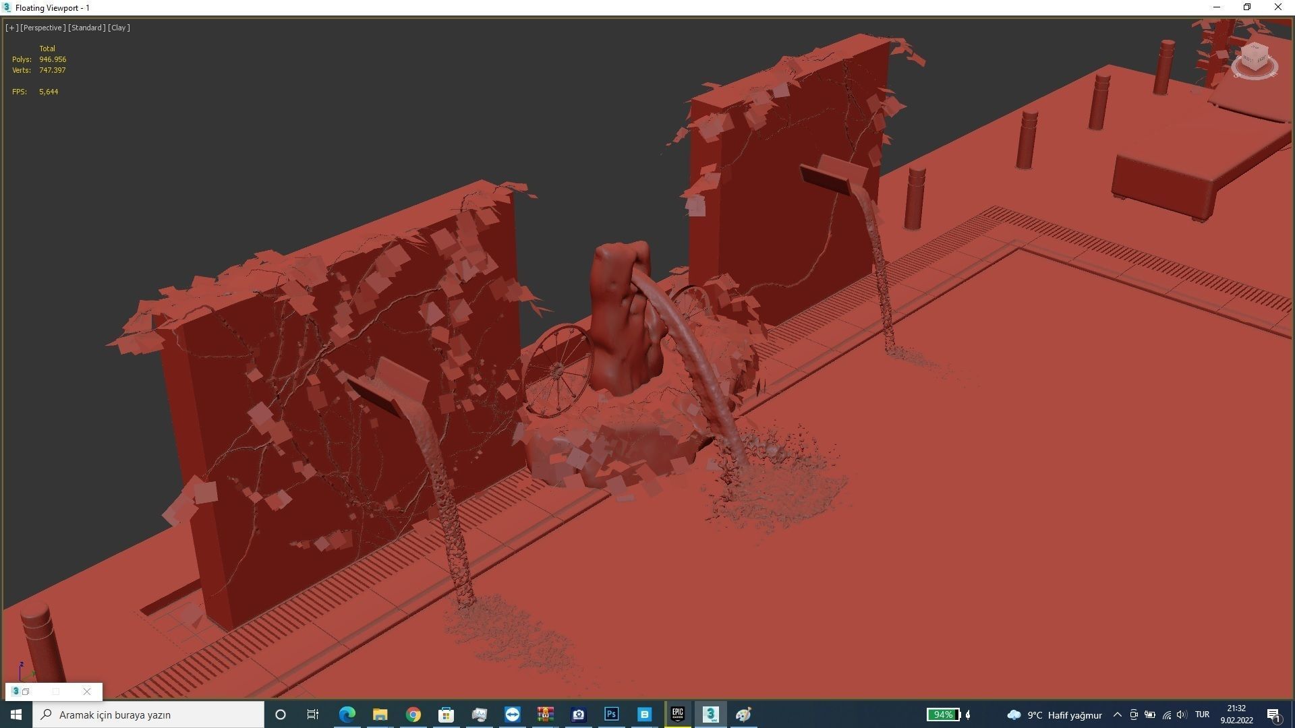Expand the hidden system tray icons
The width and height of the screenshot is (1295, 728).
pos(1117,715)
